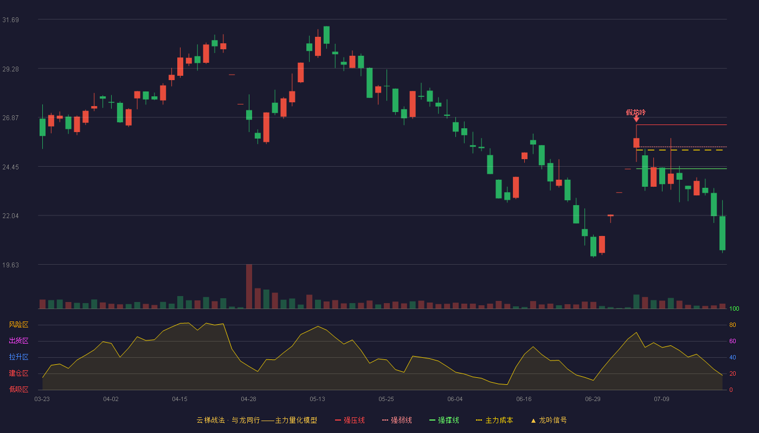
Task: Click the 80 indicator scale value
Action: tap(732, 325)
